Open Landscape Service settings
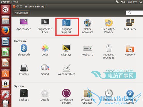 coord(66,96)
